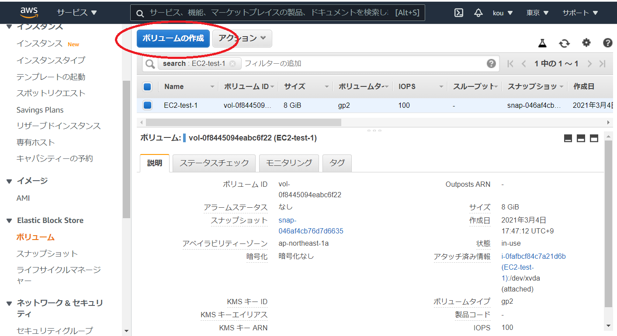
Task: Open リザーブドインスタンス in the sidebar
Action: pos(59,126)
